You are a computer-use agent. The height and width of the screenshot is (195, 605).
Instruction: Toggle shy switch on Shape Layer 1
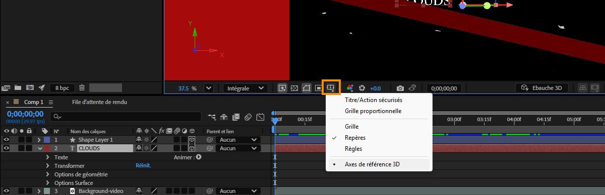click(x=139, y=140)
